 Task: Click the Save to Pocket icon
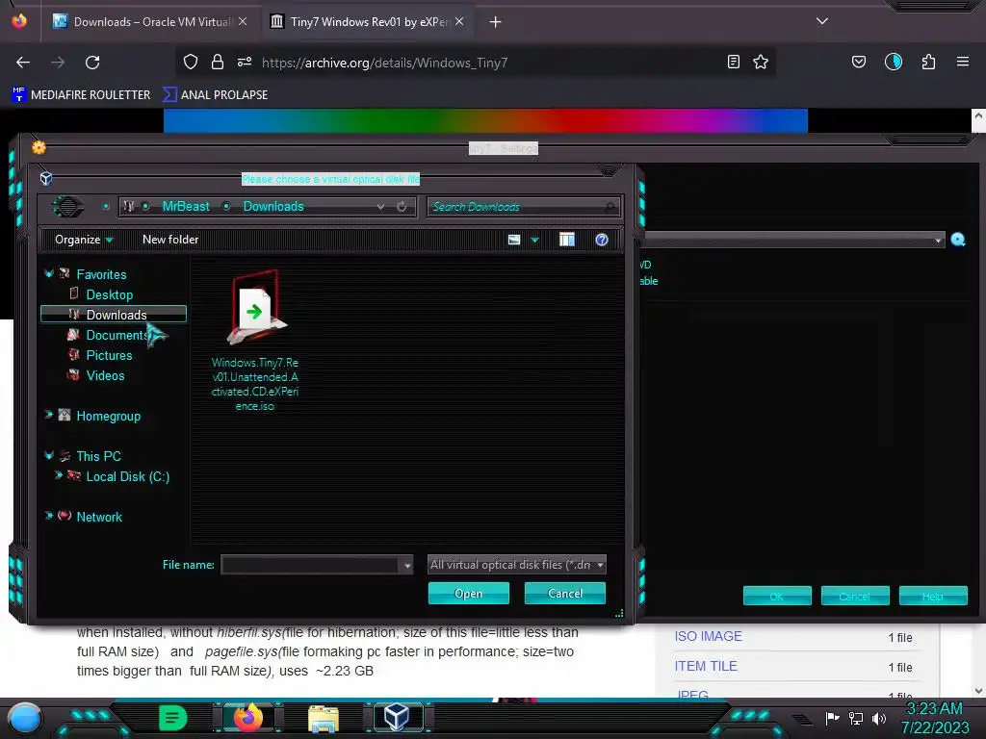[858, 62]
